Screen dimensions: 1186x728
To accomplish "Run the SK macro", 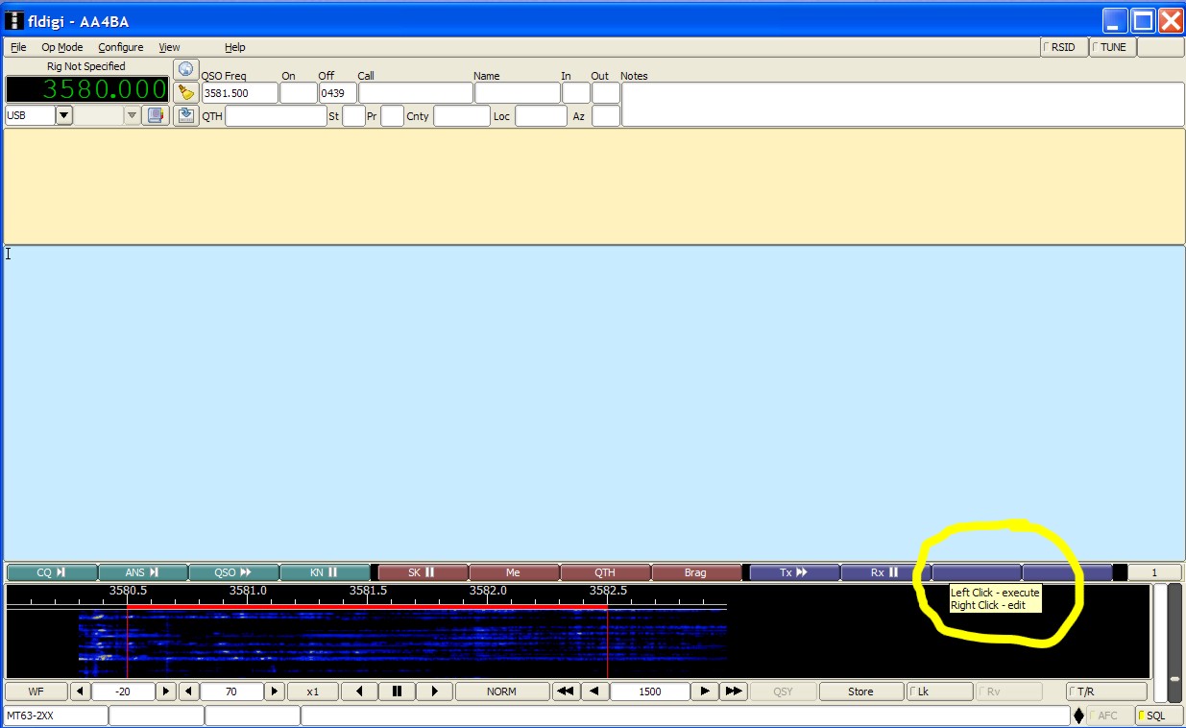I will (423, 572).
